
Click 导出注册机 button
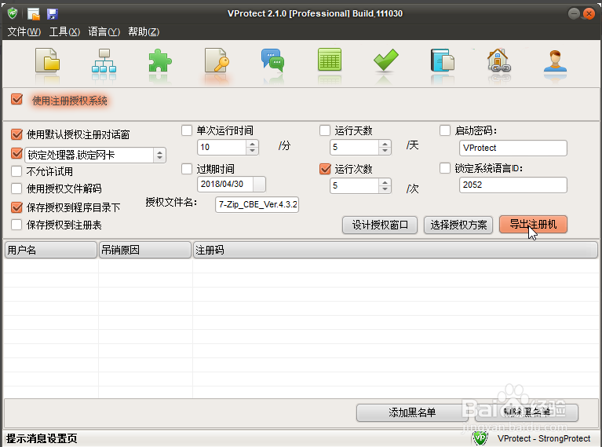(533, 224)
